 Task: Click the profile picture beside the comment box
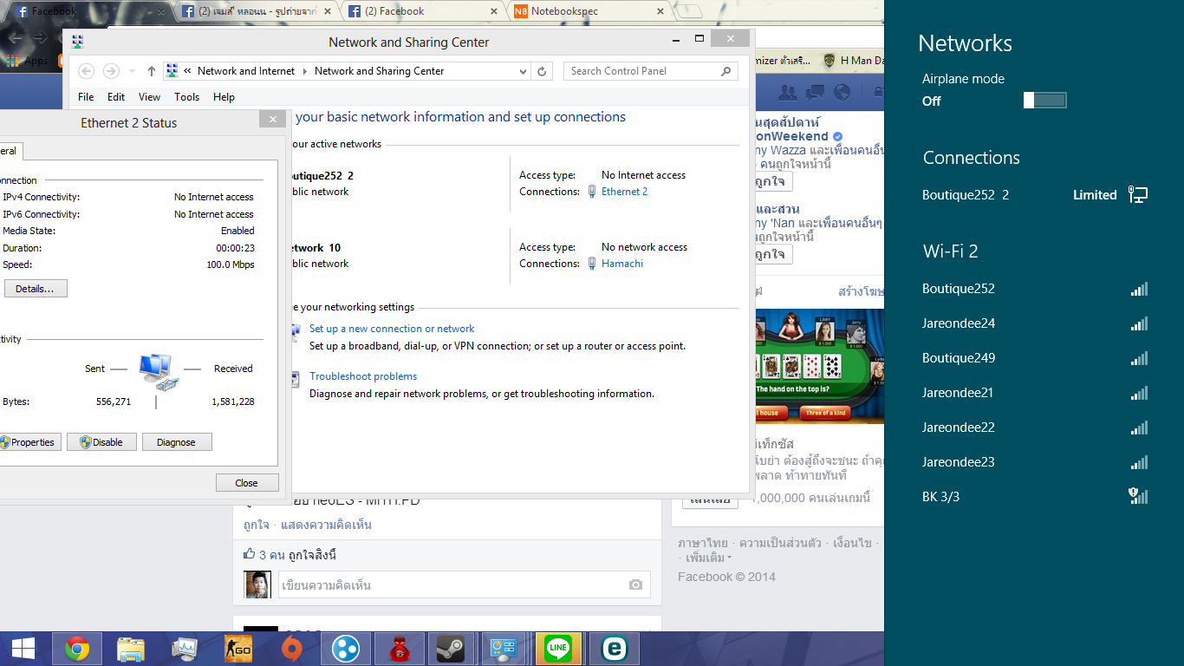coord(257,584)
